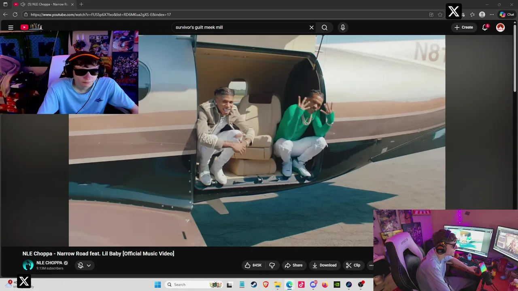The height and width of the screenshot is (291, 518).
Task: Visit the NLE CHOPPA channel name link
Action: [49, 263]
